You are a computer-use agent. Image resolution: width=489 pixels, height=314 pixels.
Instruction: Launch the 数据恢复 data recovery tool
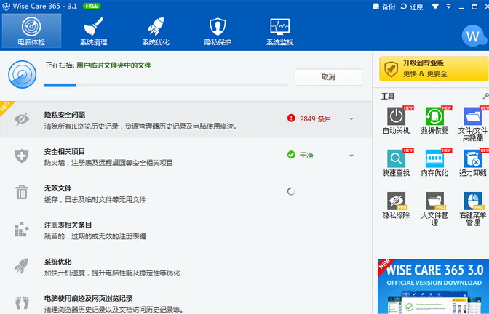434,120
